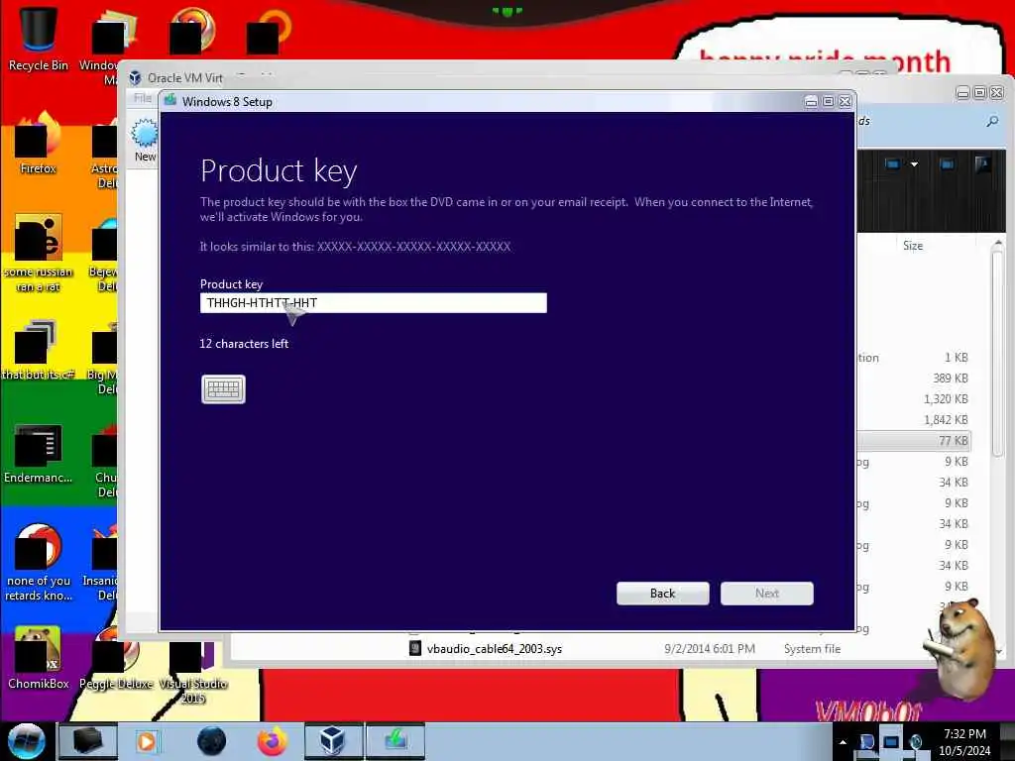Viewport: 1015px width, 761px height.
Task: Open the ChomikBox desktop icon
Action: 38,658
